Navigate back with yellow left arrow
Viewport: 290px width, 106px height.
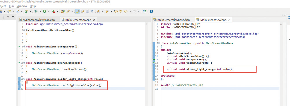click(126, 11)
